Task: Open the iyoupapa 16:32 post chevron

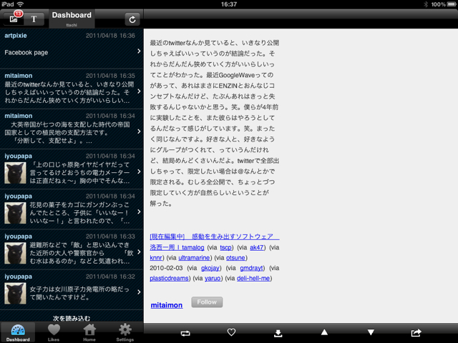Action: click(139, 292)
